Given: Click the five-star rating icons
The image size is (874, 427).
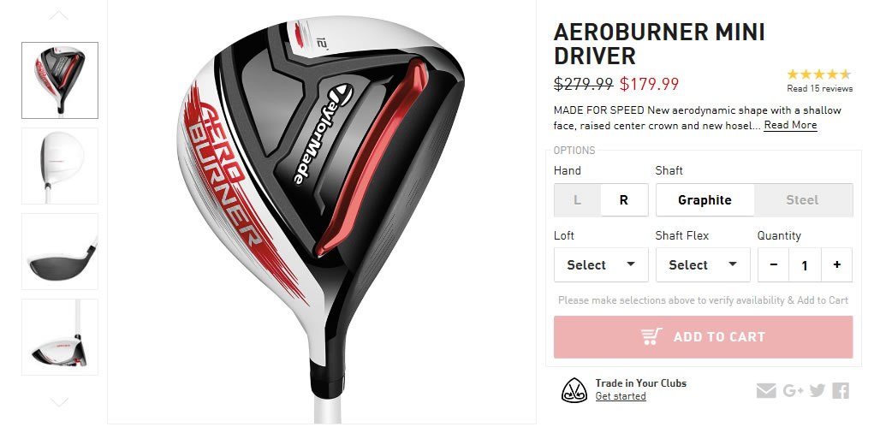Looking at the screenshot, I should click(819, 74).
